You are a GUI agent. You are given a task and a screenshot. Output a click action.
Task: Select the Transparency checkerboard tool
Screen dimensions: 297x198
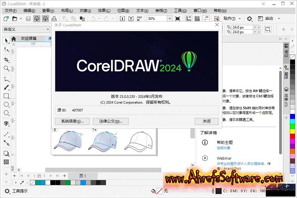click(x=6, y=162)
